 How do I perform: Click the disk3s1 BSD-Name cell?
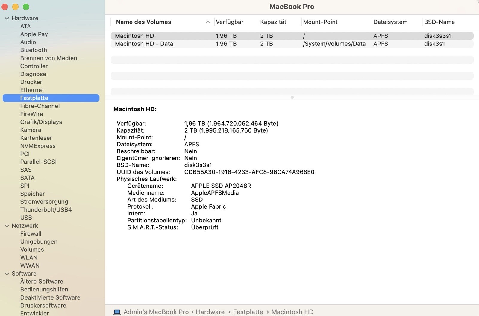point(434,44)
